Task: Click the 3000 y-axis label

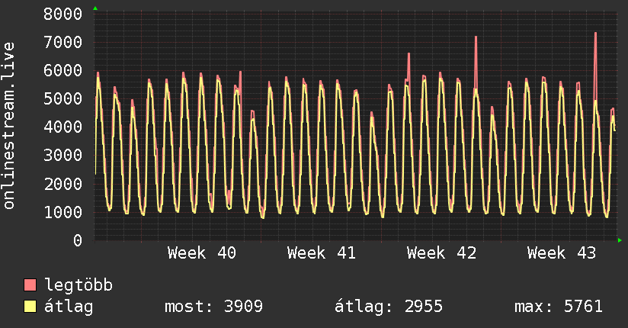Action: pos(63,155)
